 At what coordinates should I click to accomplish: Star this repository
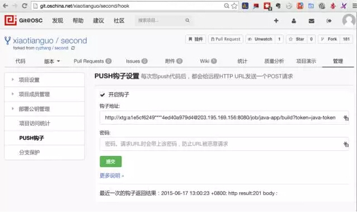point(297,39)
